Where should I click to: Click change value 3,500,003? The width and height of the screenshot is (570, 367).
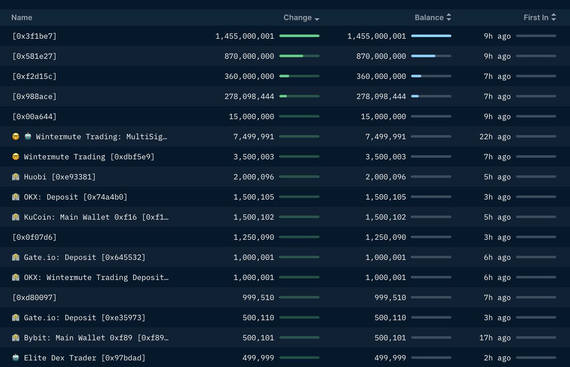click(254, 157)
